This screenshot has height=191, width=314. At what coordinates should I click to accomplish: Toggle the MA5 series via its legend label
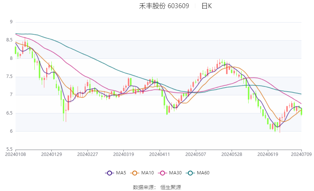click(x=122, y=173)
